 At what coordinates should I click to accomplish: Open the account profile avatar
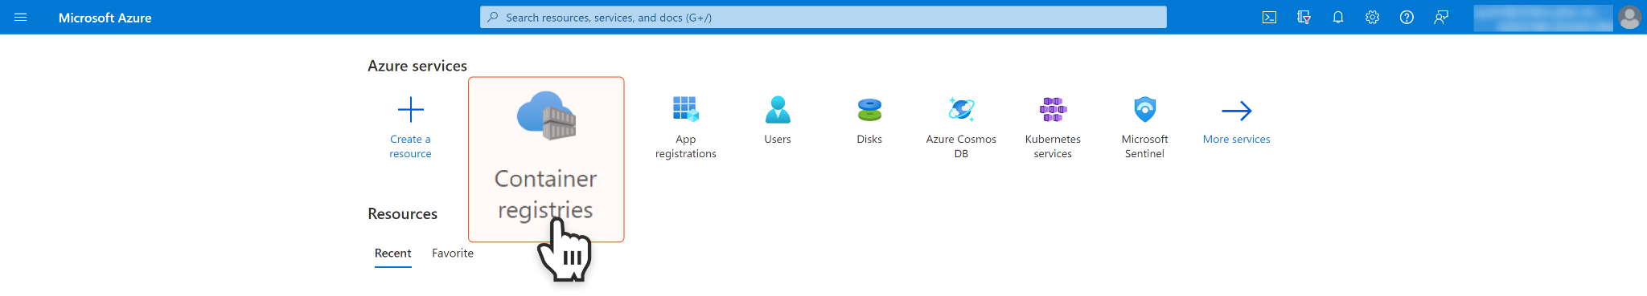point(1629,17)
